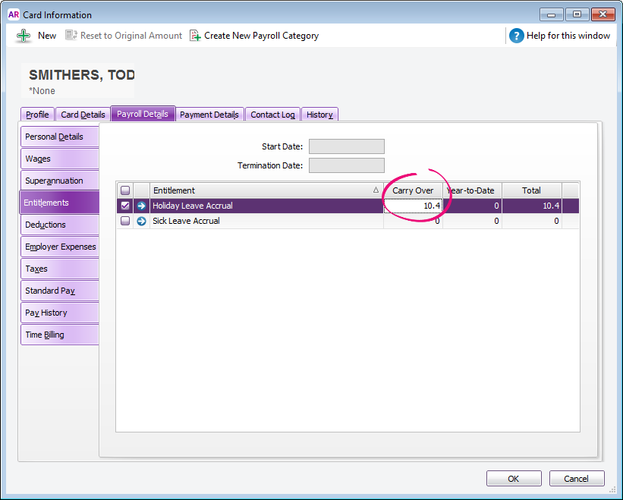The width and height of the screenshot is (623, 500).
Task: Click the Create New Payroll Category icon
Action: tap(195, 36)
